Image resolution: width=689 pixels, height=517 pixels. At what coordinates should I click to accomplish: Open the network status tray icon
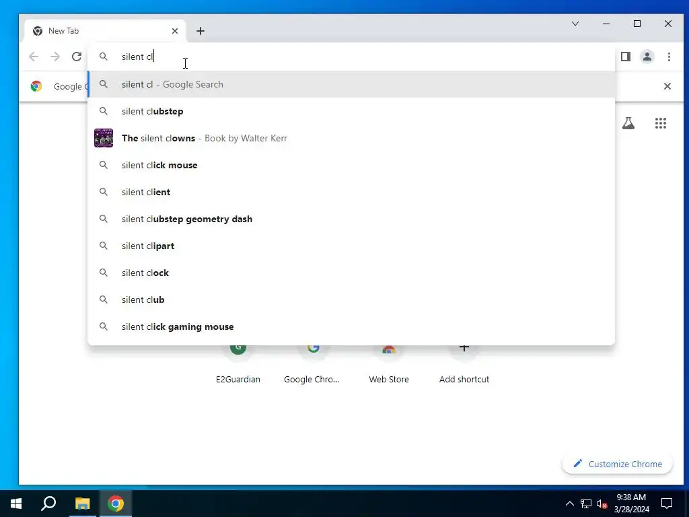pos(586,504)
